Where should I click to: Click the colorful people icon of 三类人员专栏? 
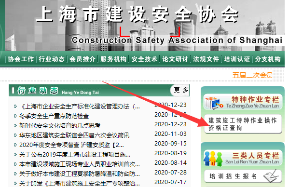[213, 159]
